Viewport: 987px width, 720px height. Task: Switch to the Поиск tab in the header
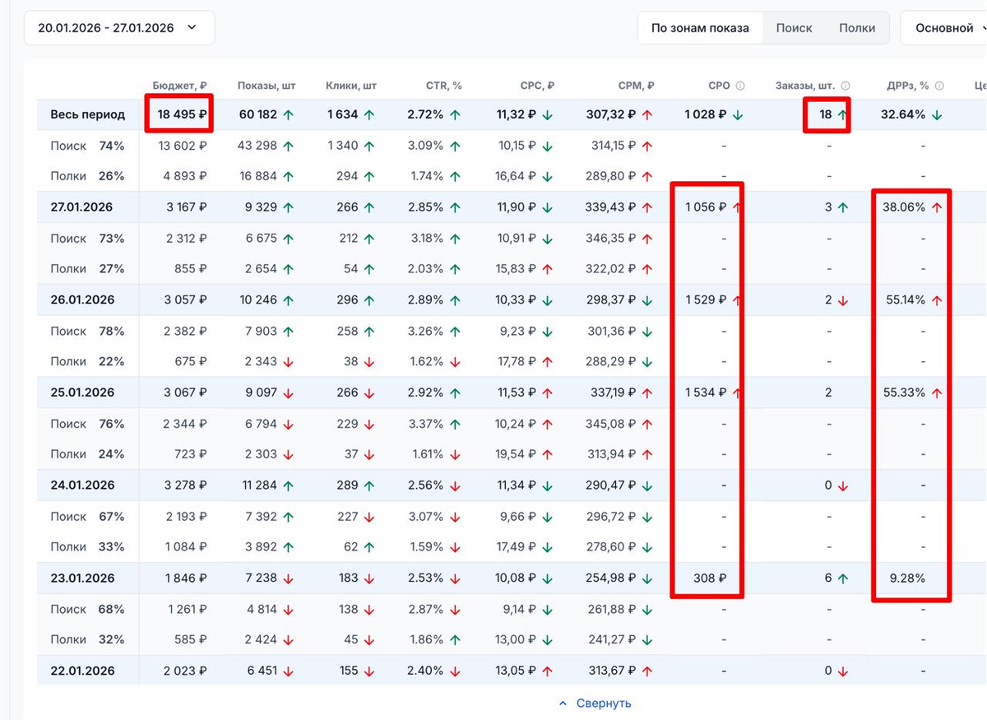[794, 28]
